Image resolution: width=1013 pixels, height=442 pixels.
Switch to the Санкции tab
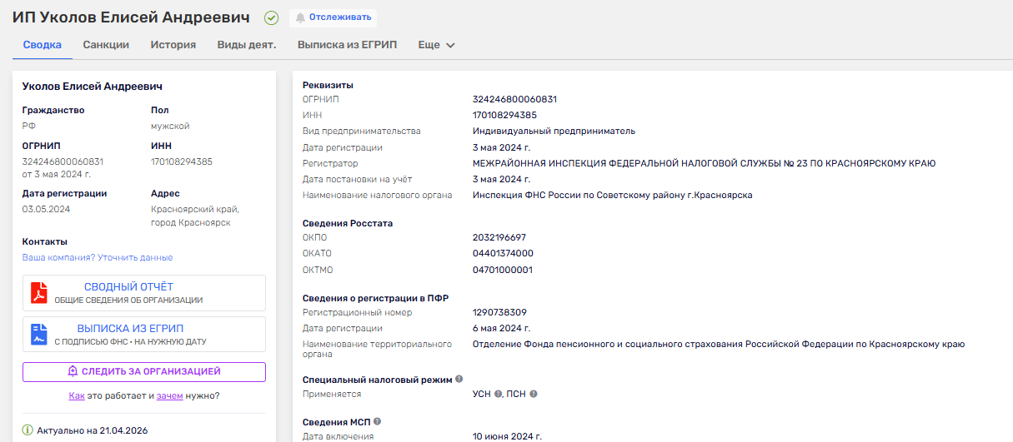[x=106, y=45]
